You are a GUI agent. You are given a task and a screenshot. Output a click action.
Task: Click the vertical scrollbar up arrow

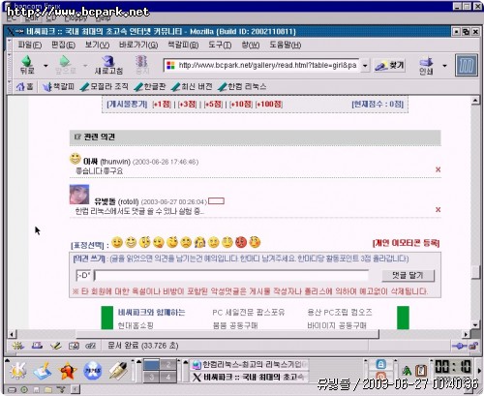pos(475,101)
